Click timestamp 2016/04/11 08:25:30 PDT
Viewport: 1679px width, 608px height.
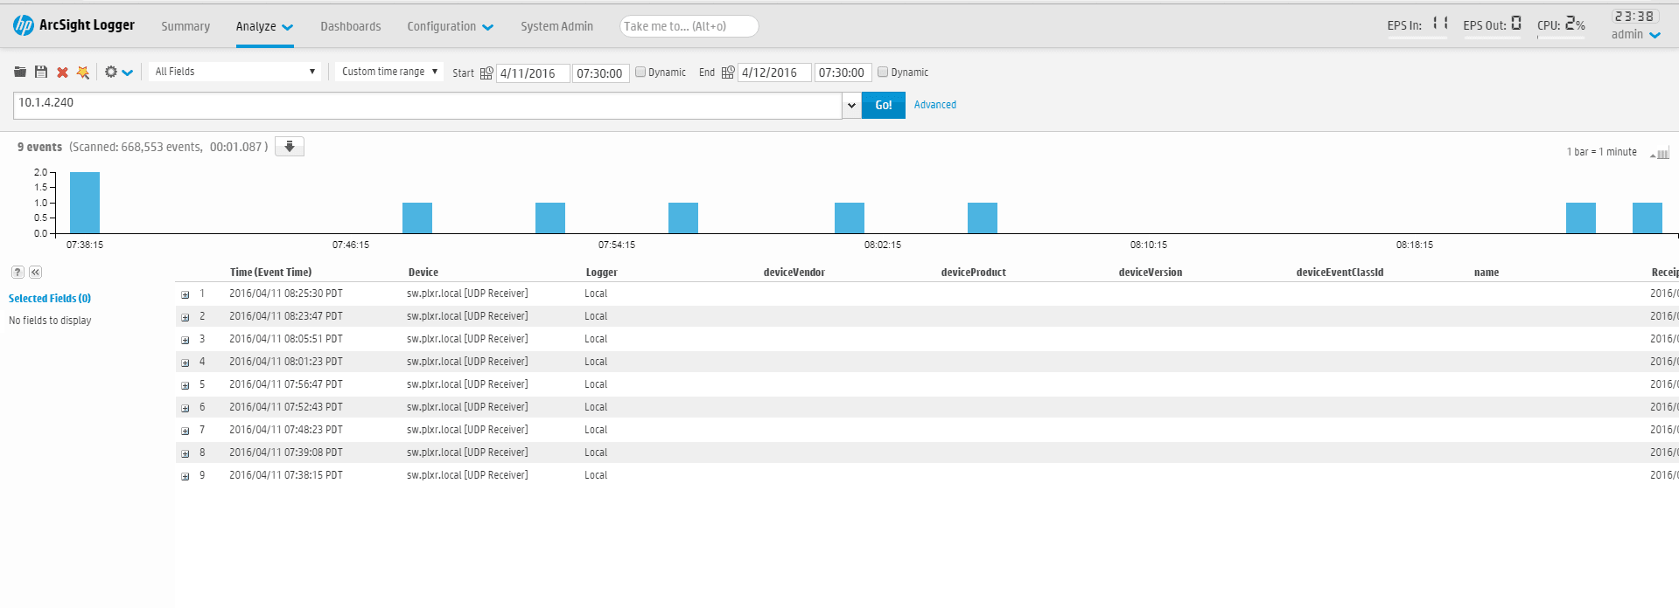(286, 294)
